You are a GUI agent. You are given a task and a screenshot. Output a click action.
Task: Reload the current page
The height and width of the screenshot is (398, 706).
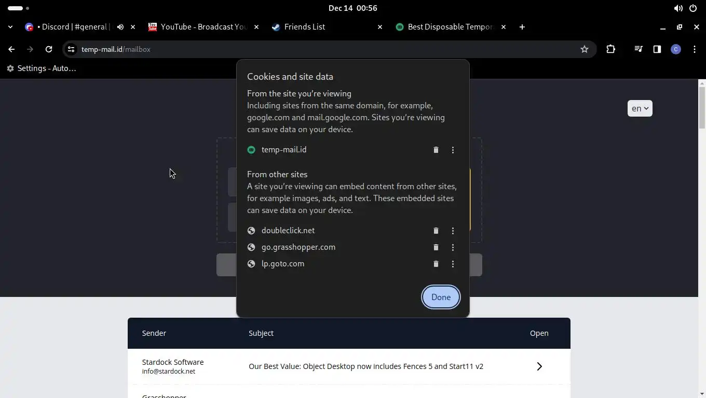pyautogui.click(x=49, y=49)
